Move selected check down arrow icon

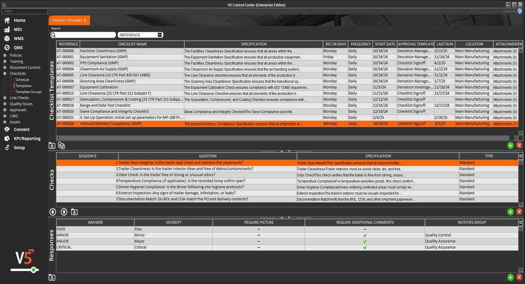pyautogui.click(x=53, y=212)
